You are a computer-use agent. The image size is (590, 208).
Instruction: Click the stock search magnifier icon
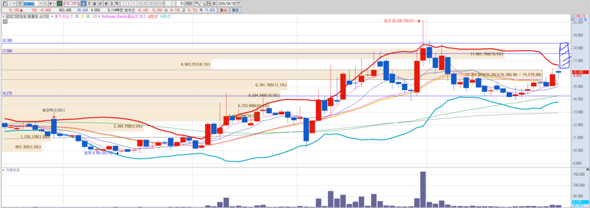coord(45,3)
